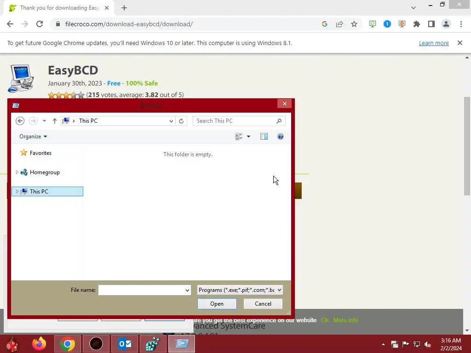Click the File name text field
Image resolution: width=471 pixels, height=353 pixels.
tap(141, 290)
